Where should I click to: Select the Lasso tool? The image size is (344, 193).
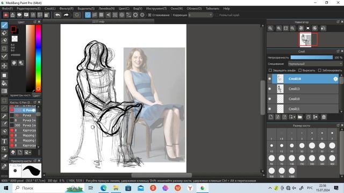[x=4, y=108]
